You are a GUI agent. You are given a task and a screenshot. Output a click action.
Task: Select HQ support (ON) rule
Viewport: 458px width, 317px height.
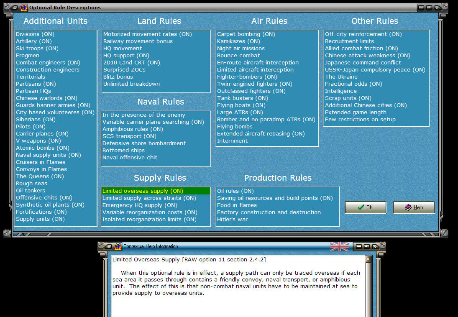point(126,56)
